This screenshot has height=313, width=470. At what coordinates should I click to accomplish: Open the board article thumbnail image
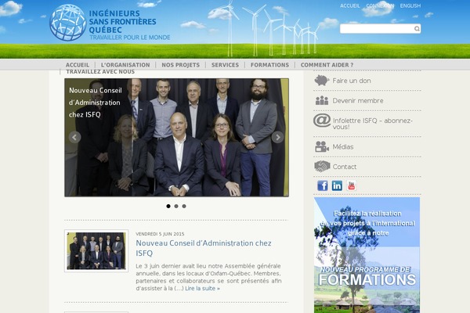(96, 250)
